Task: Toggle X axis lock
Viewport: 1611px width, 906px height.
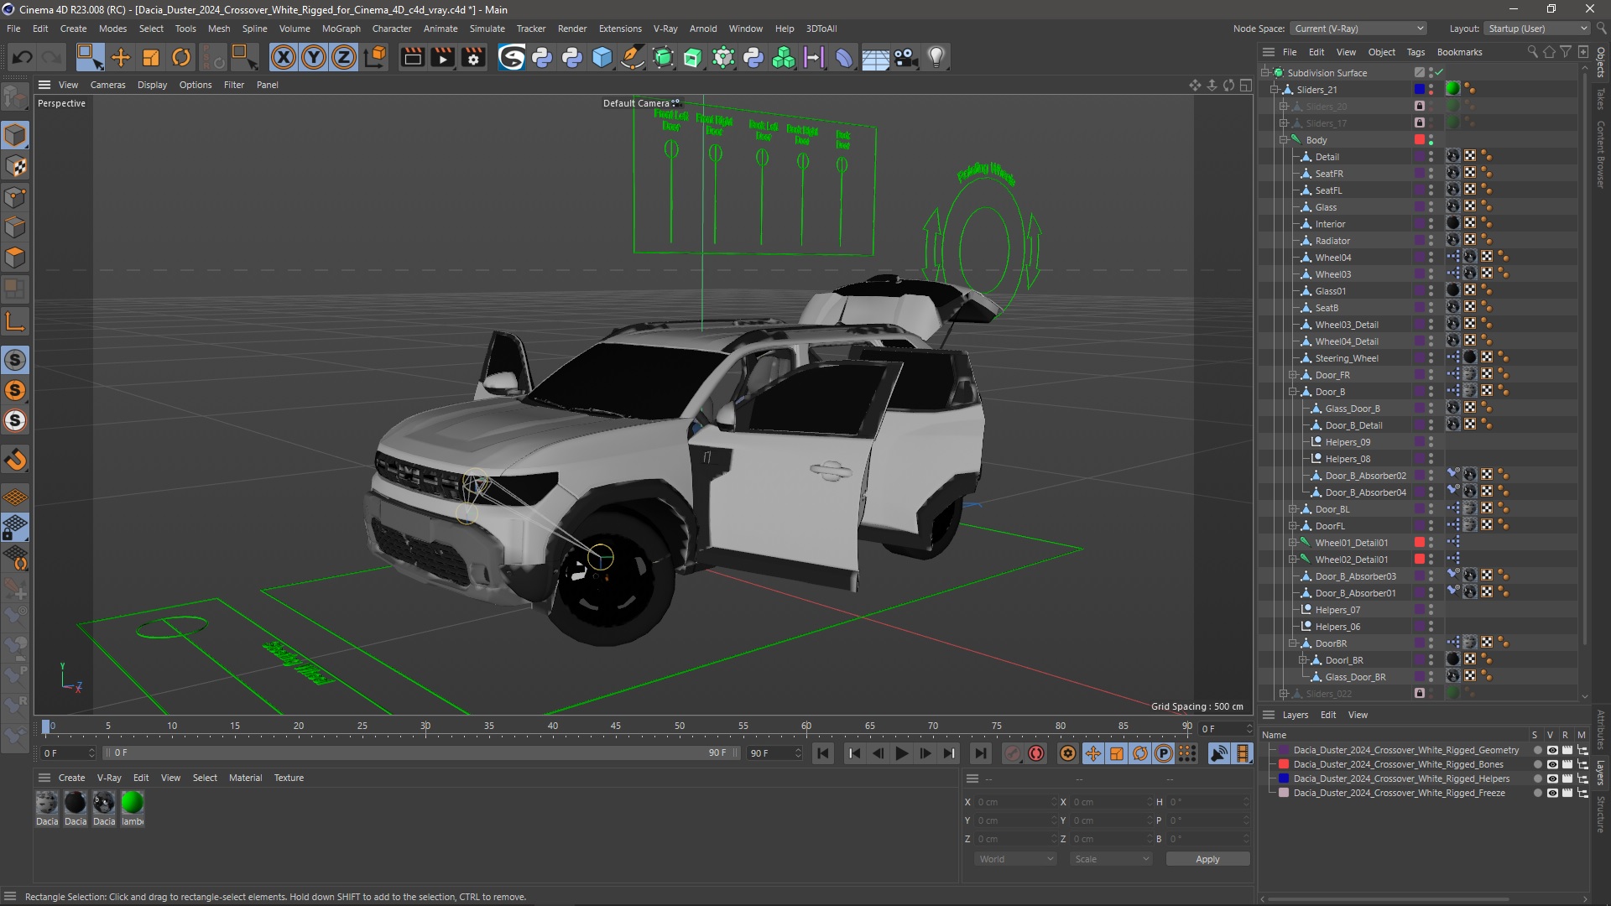Action: (284, 57)
